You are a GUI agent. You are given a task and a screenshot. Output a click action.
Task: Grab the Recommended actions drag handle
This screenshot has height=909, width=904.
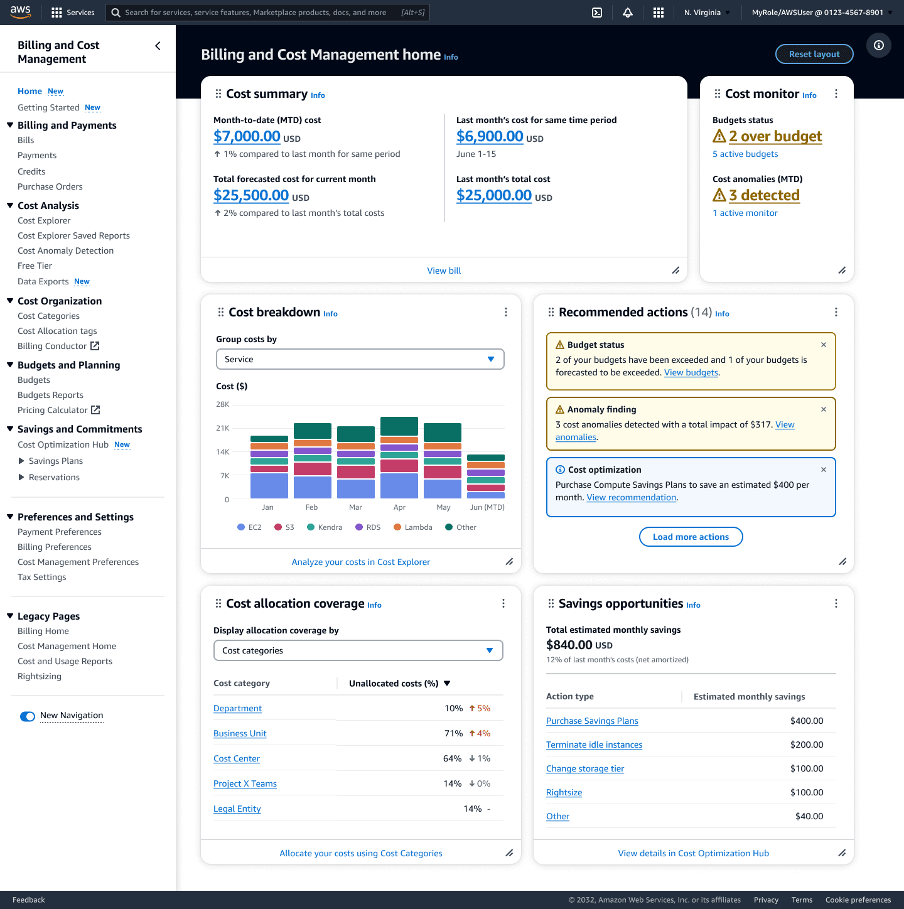point(551,312)
